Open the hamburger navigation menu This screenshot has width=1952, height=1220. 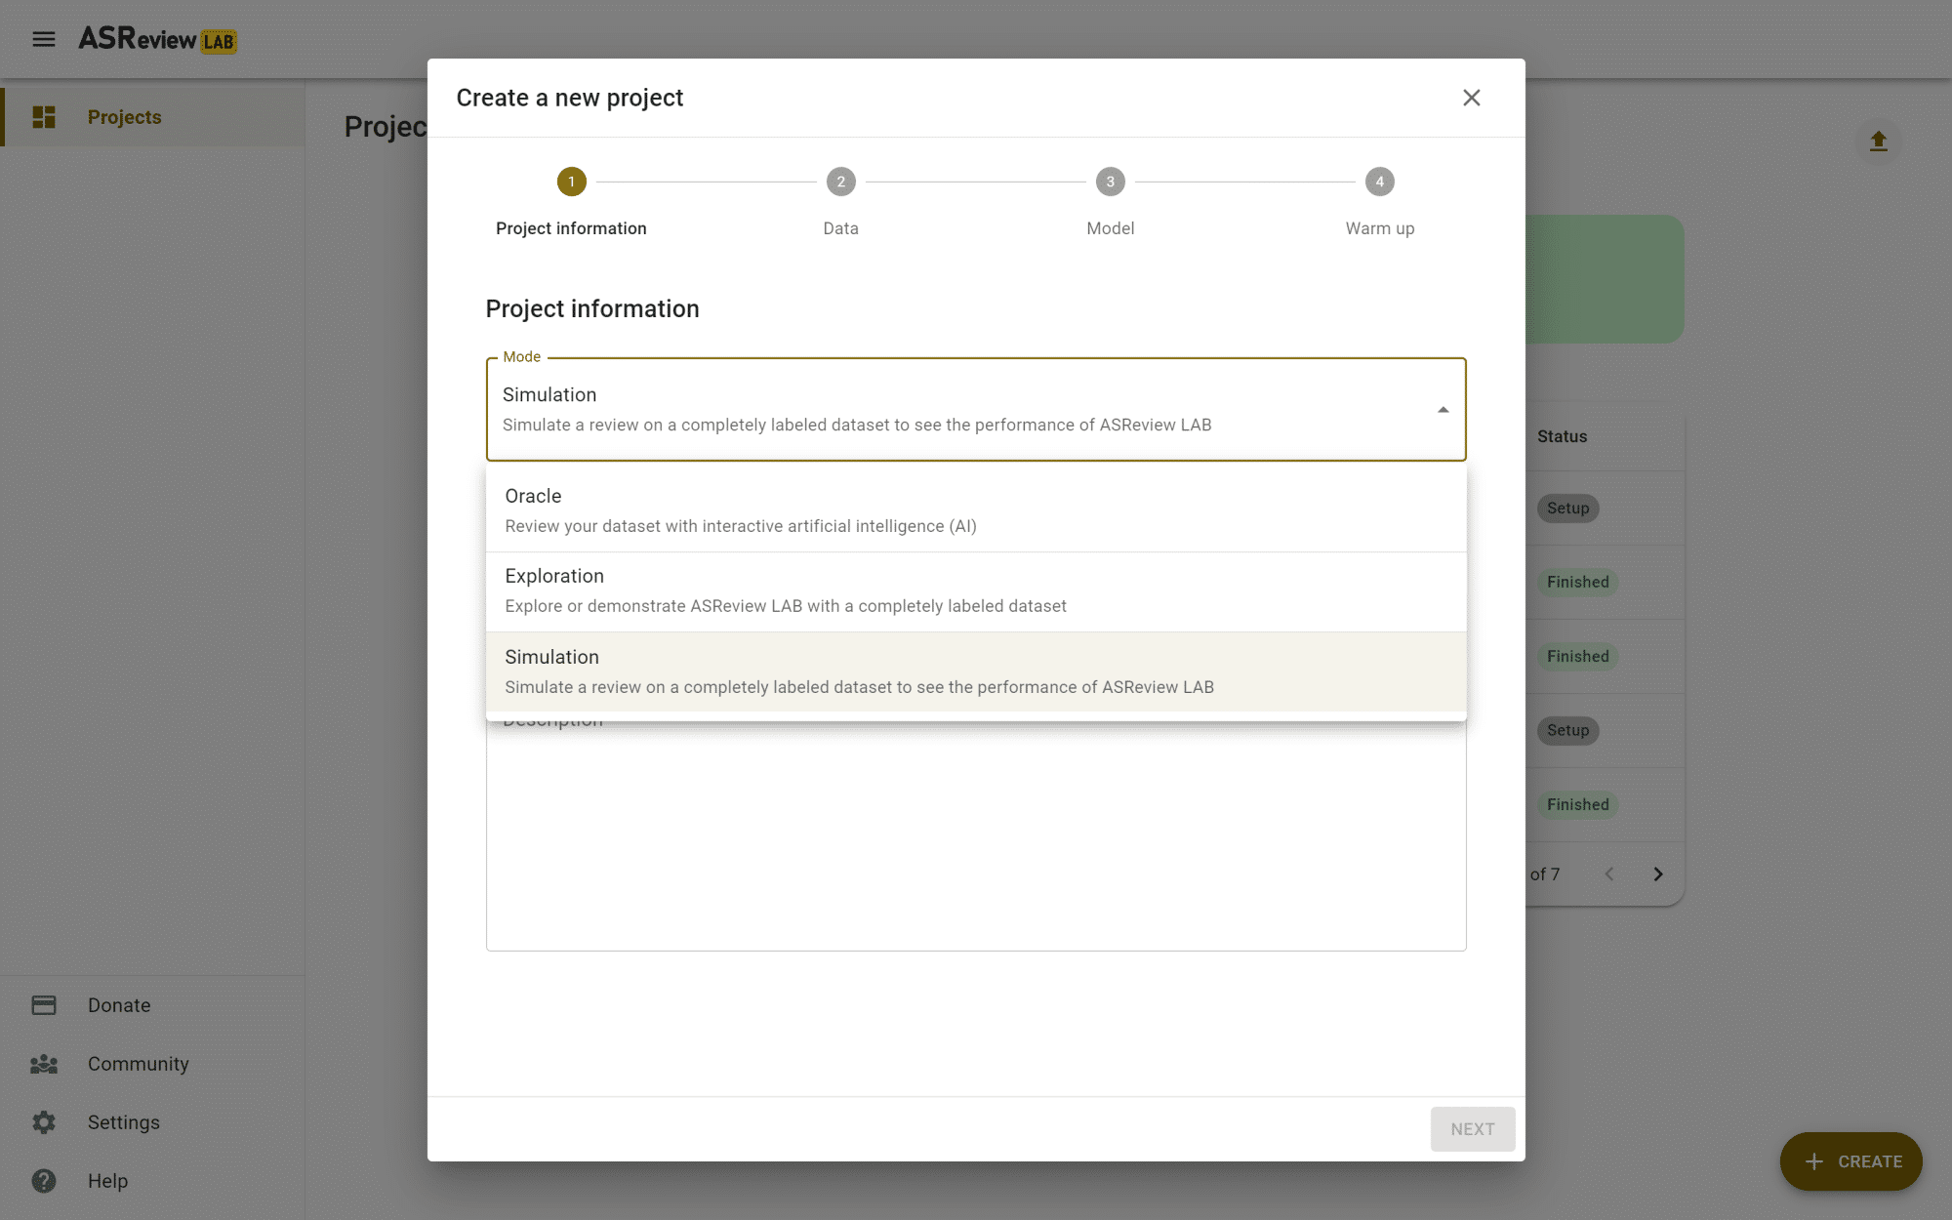[x=43, y=39]
